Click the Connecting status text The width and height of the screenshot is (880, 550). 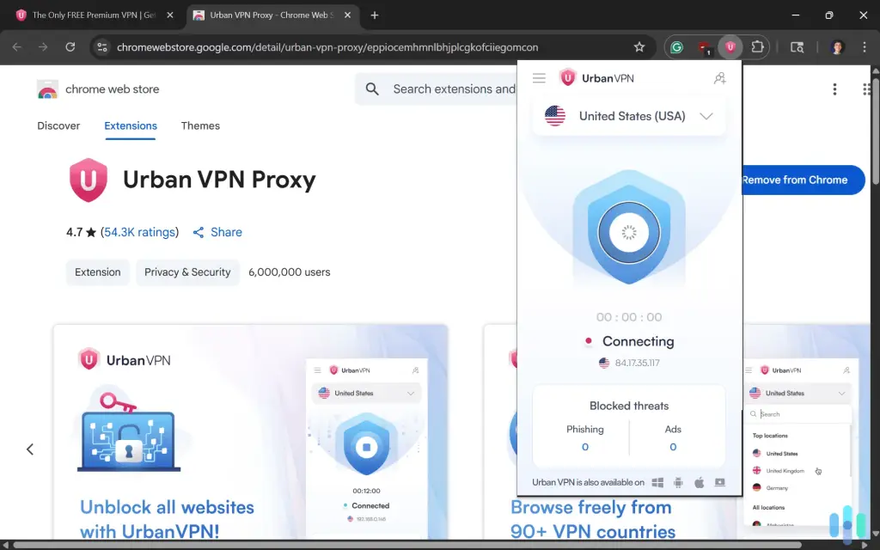pos(639,341)
